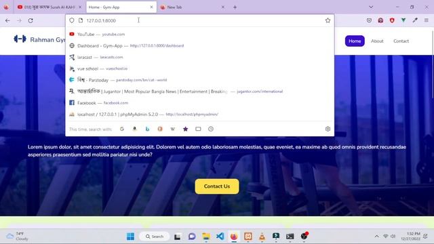
Task: Search with Google one-off icon
Action: pyautogui.click(x=122, y=129)
